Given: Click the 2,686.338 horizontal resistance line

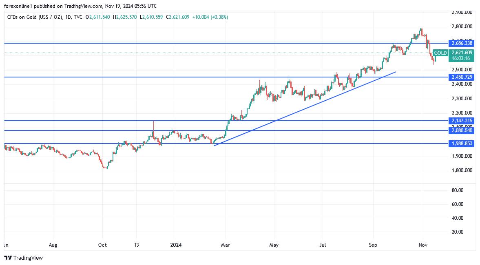Looking at the screenshot, I should pyautogui.click(x=226, y=43).
